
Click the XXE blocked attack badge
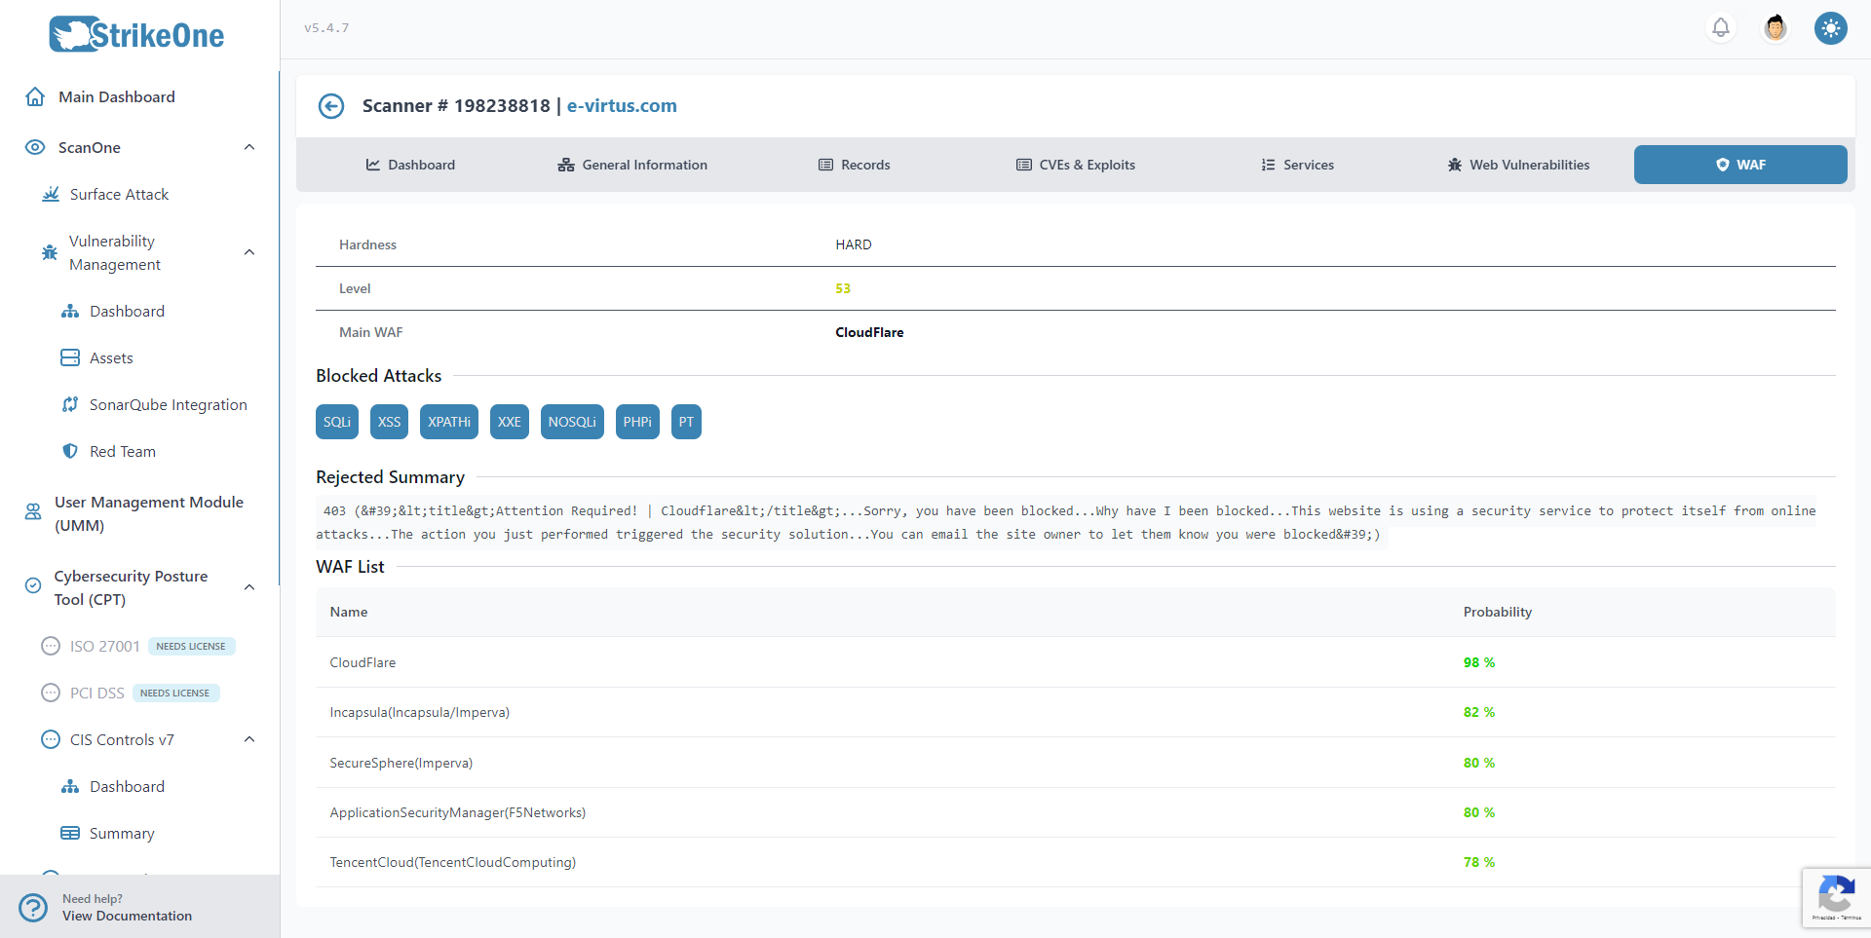(510, 422)
